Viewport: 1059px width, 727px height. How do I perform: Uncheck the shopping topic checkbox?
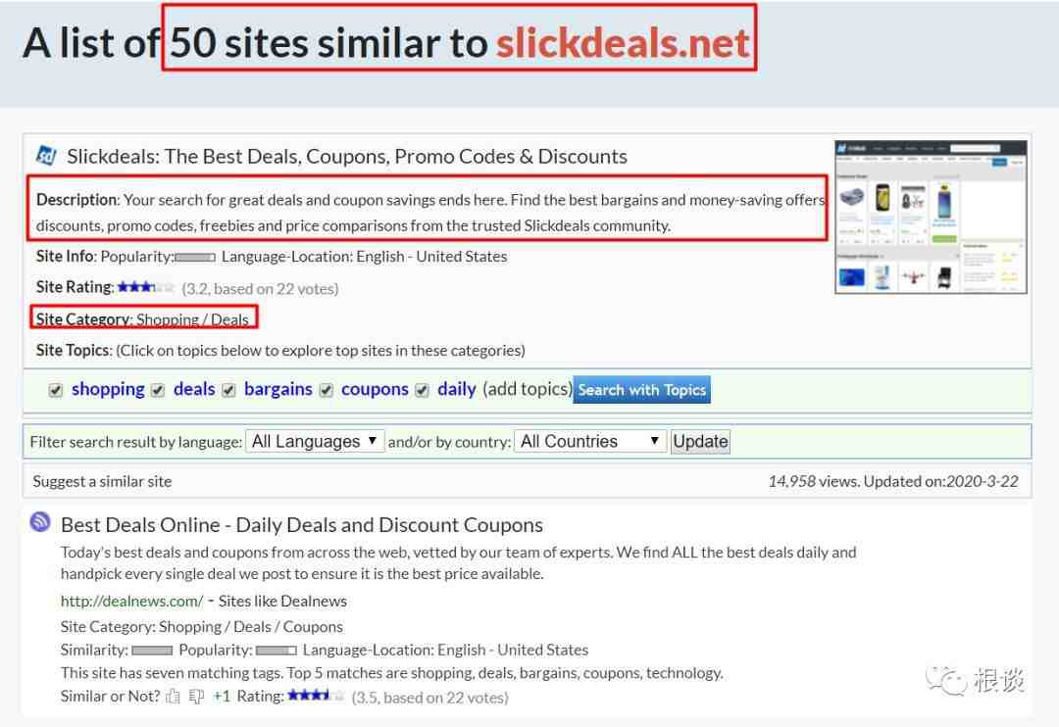click(x=56, y=390)
